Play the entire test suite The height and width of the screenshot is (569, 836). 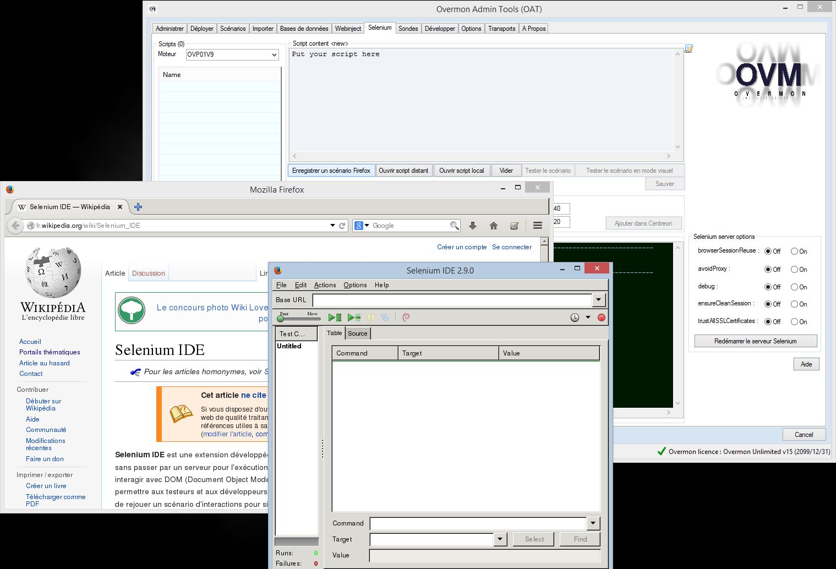(x=335, y=318)
